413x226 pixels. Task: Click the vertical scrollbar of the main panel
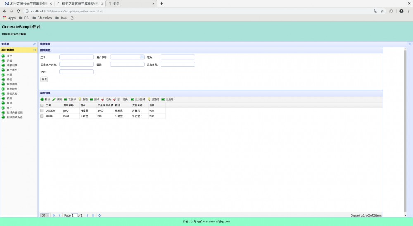tap(406, 132)
